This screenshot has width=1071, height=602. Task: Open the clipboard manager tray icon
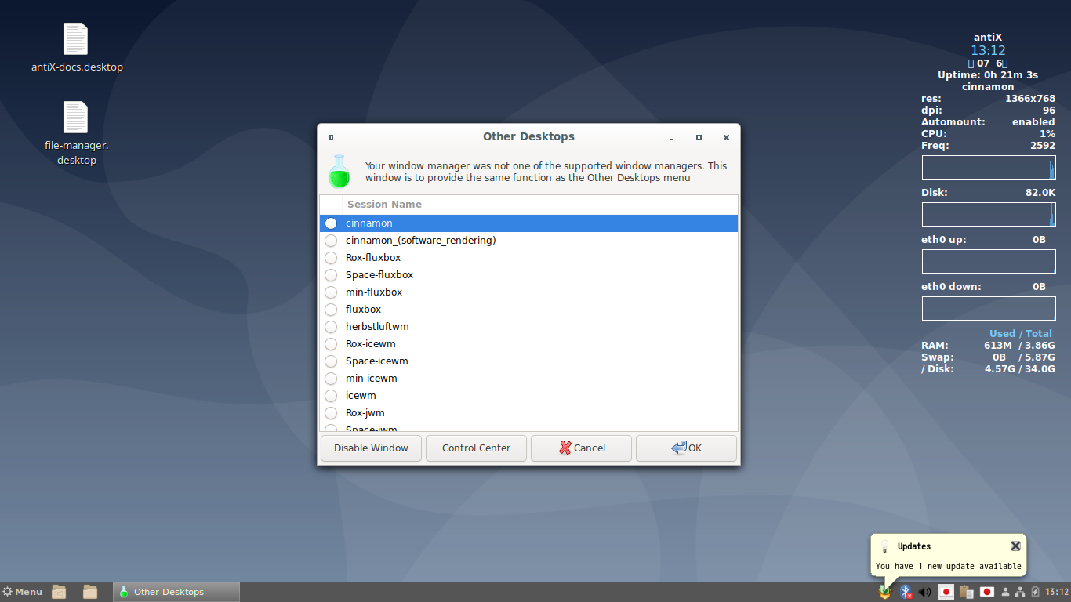click(x=967, y=592)
